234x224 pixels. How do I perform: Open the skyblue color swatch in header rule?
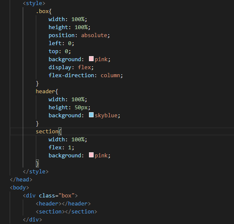tap(91, 115)
